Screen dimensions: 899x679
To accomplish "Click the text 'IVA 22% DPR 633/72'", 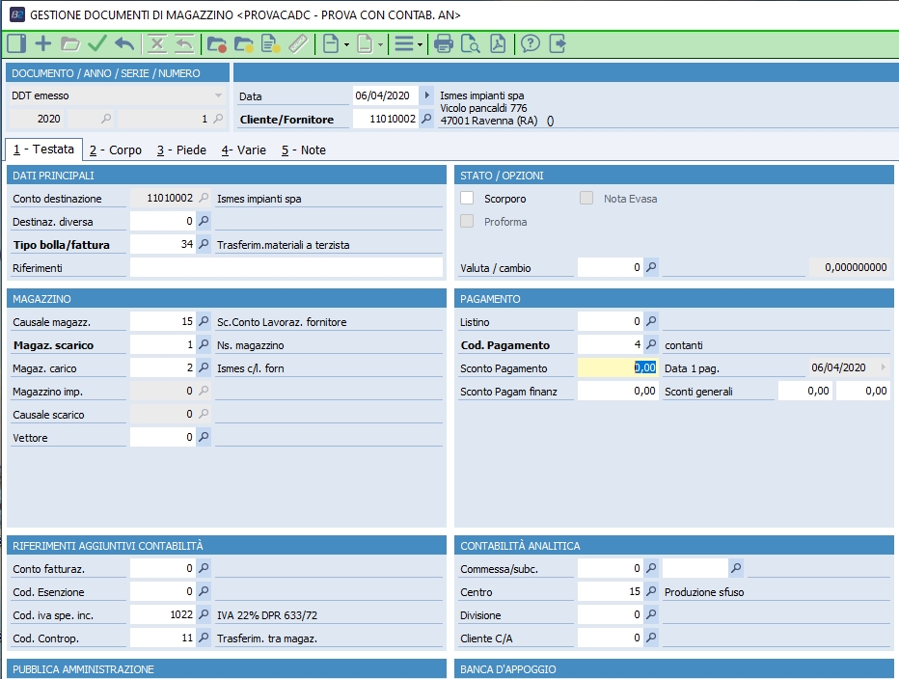I will click(x=267, y=615).
